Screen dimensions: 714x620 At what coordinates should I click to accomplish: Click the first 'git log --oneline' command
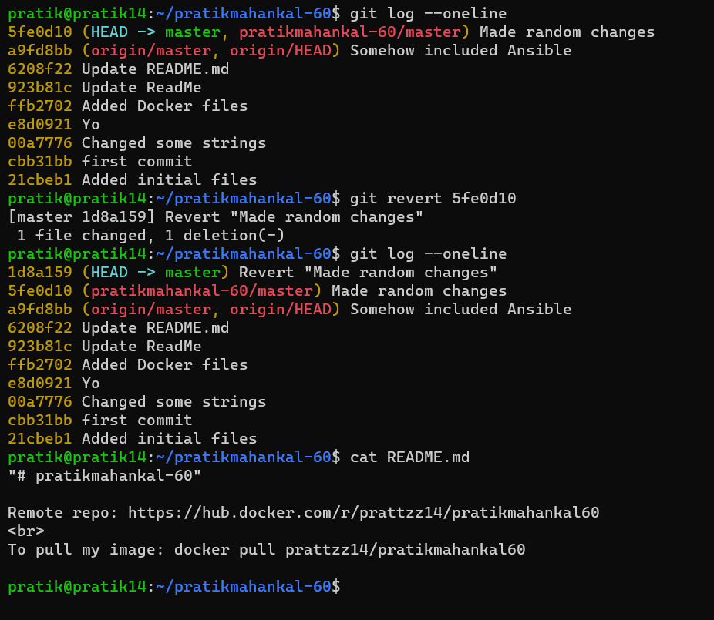click(x=428, y=14)
